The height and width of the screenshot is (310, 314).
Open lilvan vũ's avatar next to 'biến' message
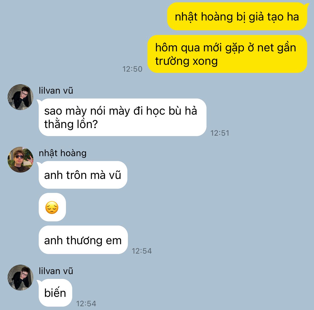[x=20, y=278]
